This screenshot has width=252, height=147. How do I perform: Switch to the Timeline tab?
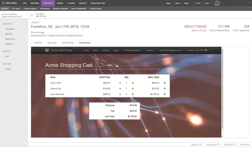click(38, 43)
